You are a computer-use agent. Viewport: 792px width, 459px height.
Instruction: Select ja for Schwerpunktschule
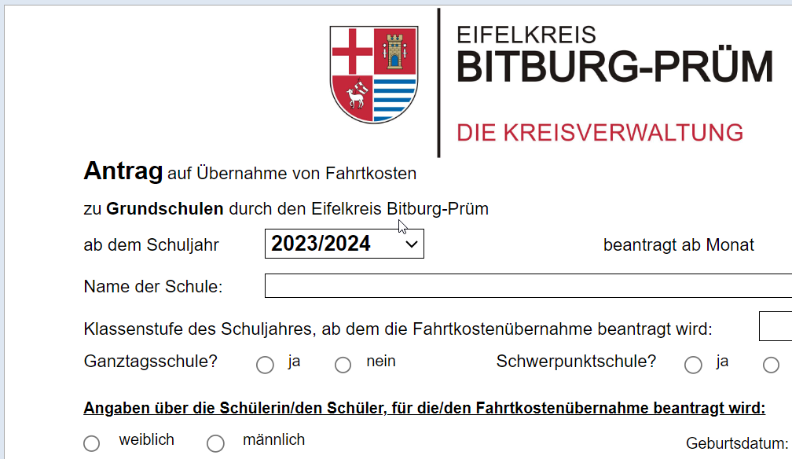tap(693, 365)
